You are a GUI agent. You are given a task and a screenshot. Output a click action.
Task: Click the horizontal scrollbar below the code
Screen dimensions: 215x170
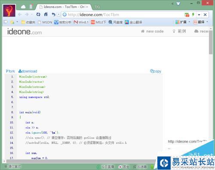click(x=81, y=161)
